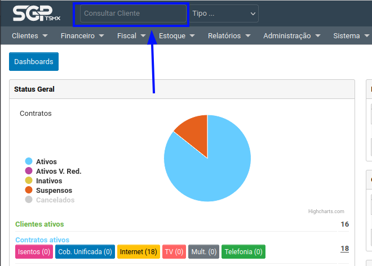
Task: Click the SGP TSMX logo
Action: point(34,13)
